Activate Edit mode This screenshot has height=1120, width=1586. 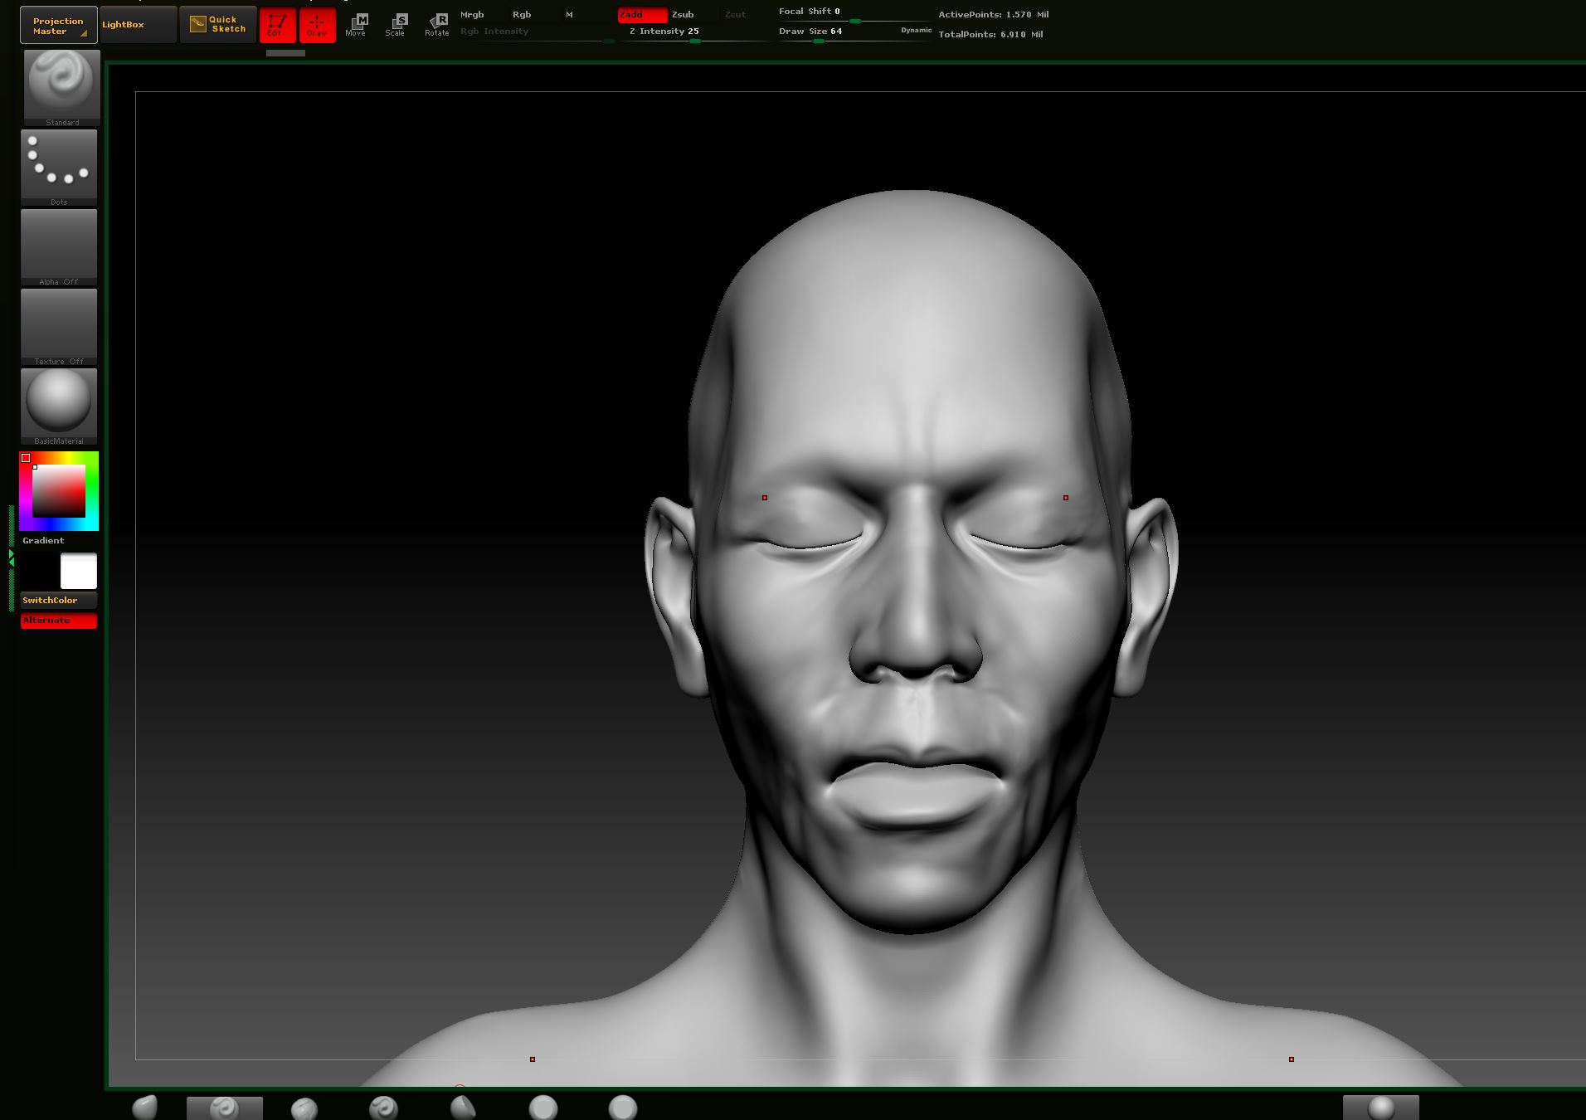(x=277, y=24)
